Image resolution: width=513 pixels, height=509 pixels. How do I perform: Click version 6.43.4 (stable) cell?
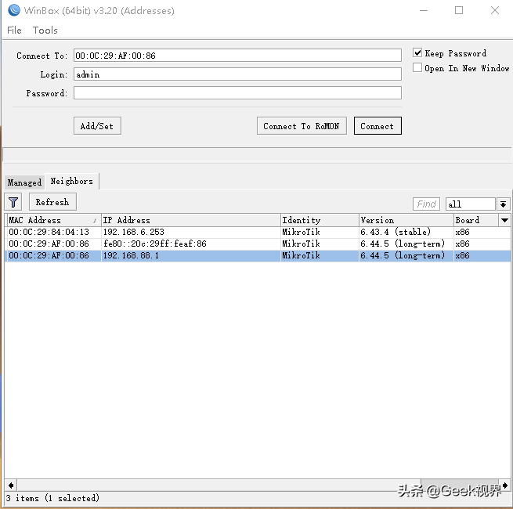[x=396, y=232]
